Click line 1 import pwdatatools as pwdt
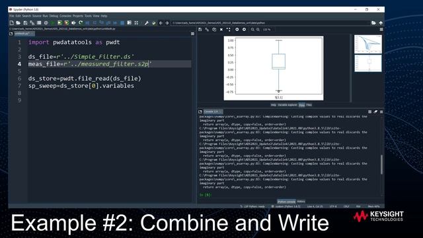 [x=74, y=42]
